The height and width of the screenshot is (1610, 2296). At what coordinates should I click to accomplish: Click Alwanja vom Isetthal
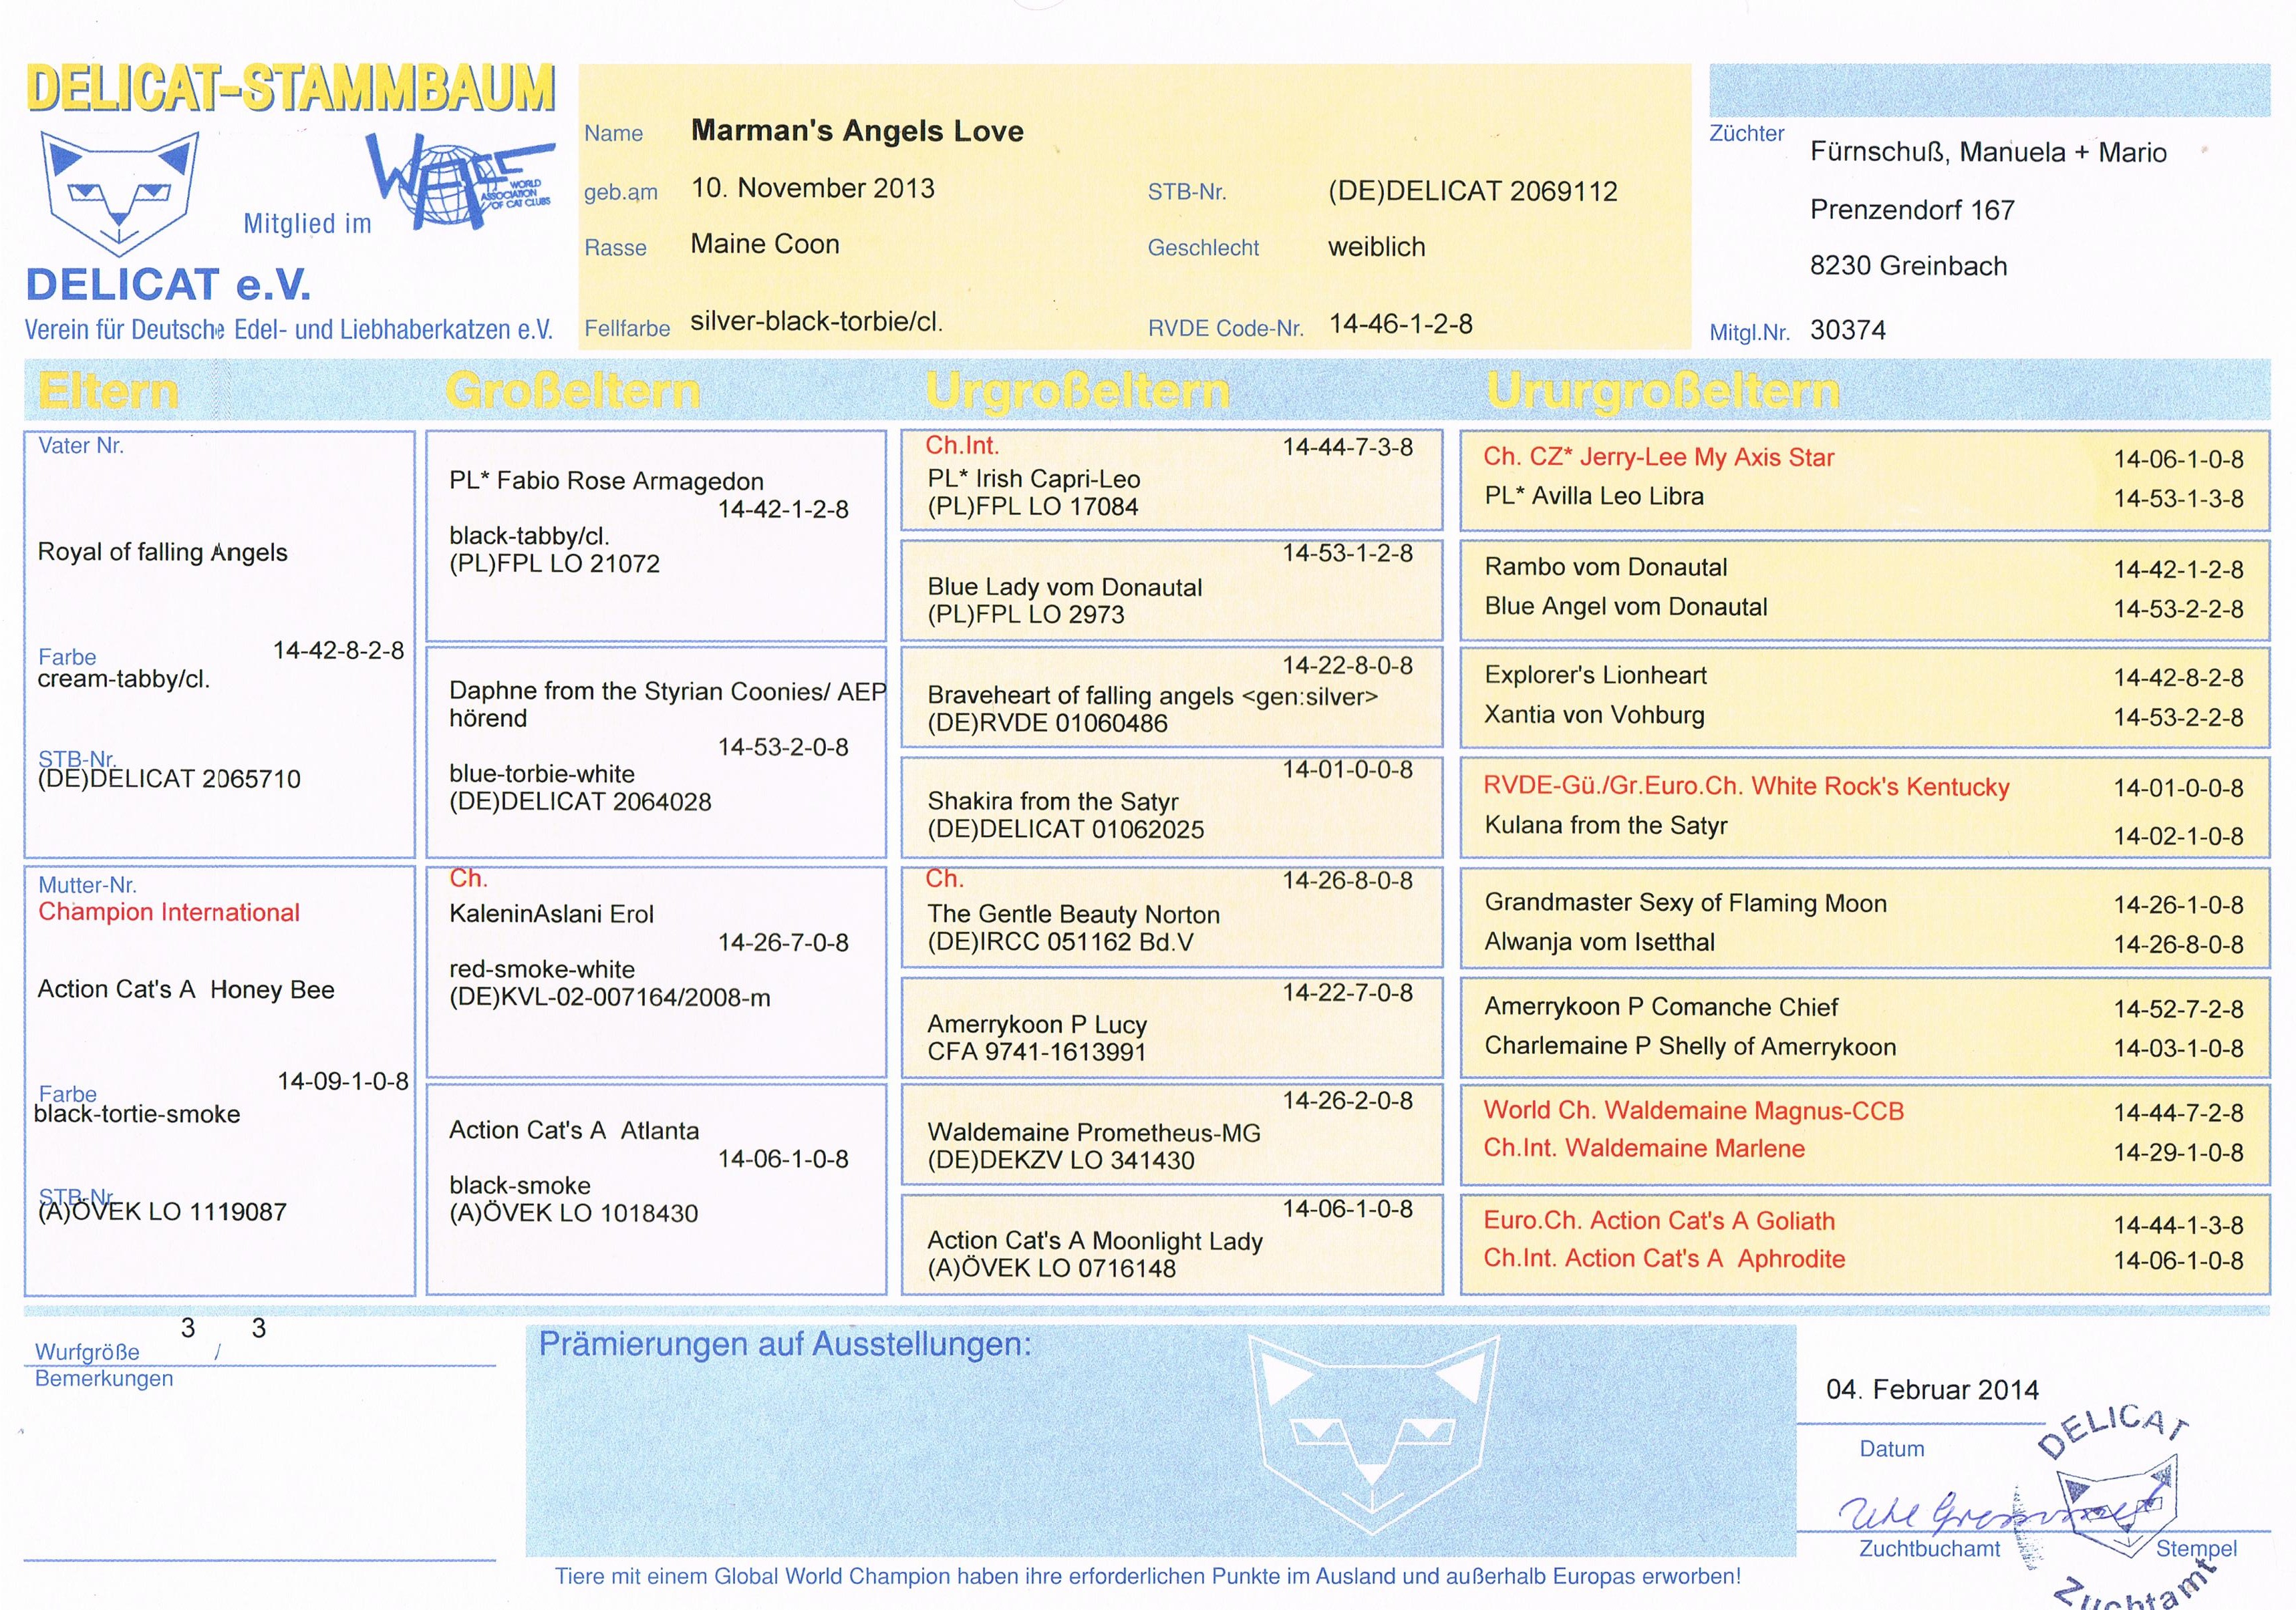coord(1599,942)
